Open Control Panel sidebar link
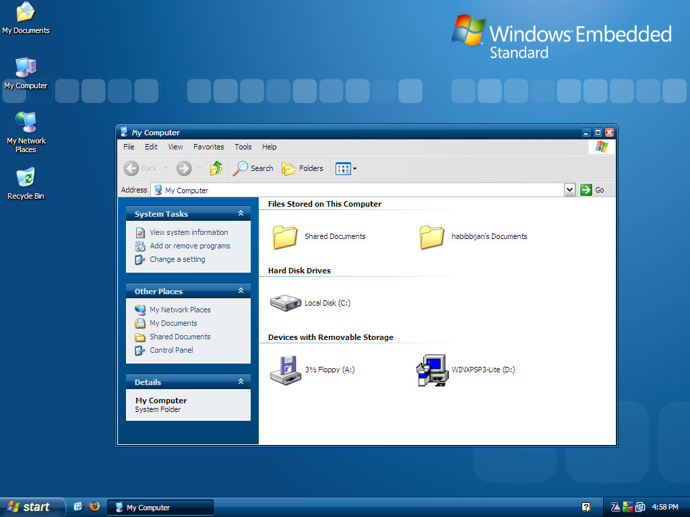 pyautogui.click(x=171, y=350)
